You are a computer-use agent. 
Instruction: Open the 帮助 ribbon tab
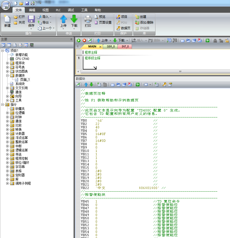point(98,10)
